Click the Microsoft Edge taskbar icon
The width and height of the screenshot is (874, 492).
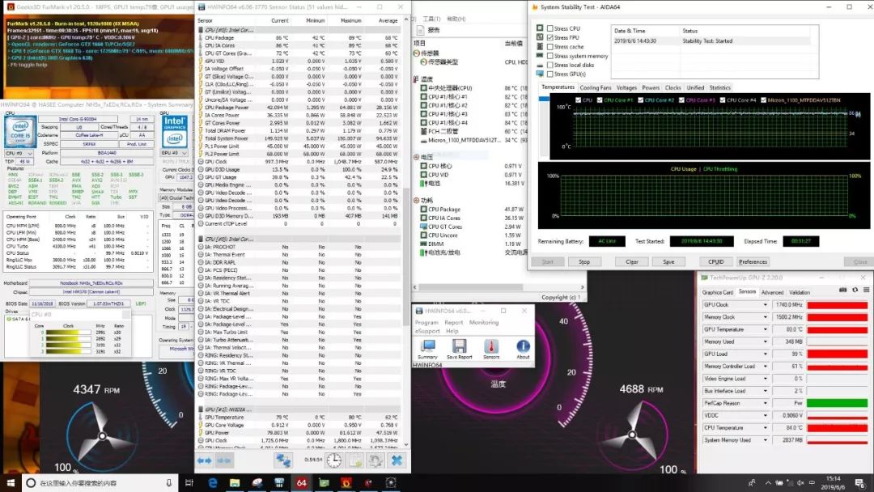(x=213, y=483)
